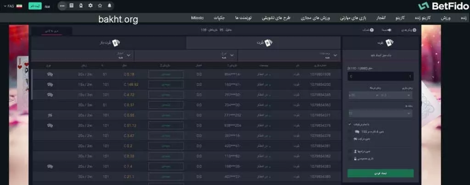The height and width of the screenshot is (185, 470).
Task: Click the notification bell icon
Action: (x=109, y=6)
